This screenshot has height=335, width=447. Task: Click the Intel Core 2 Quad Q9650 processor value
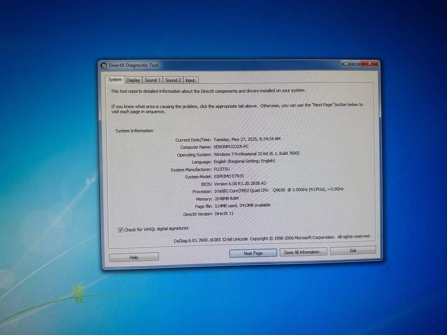click(279, 190)
